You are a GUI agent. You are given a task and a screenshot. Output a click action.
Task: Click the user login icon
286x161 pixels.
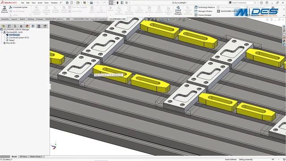[x=261, y=3]
